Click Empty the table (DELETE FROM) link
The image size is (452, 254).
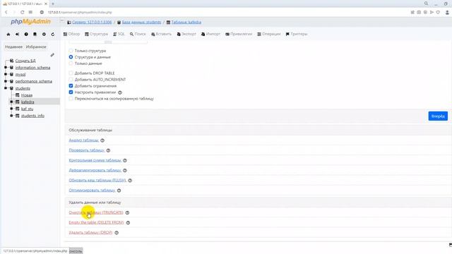96,223
